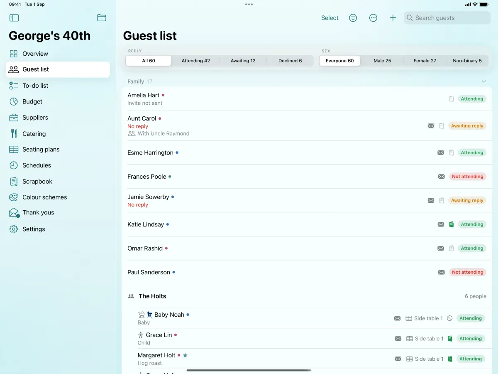498x374 pixels.
Task: Click the notes icon for Esme Harrington
Action: pyautogui.click(x=452, y=153)
